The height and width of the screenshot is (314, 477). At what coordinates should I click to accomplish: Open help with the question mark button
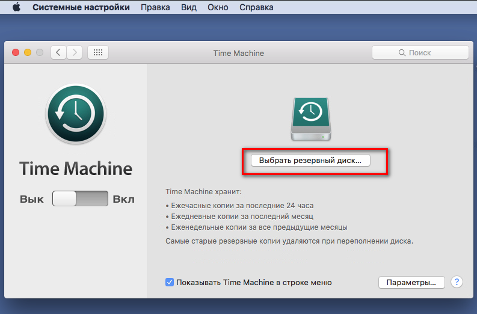[x=457, y=282]
